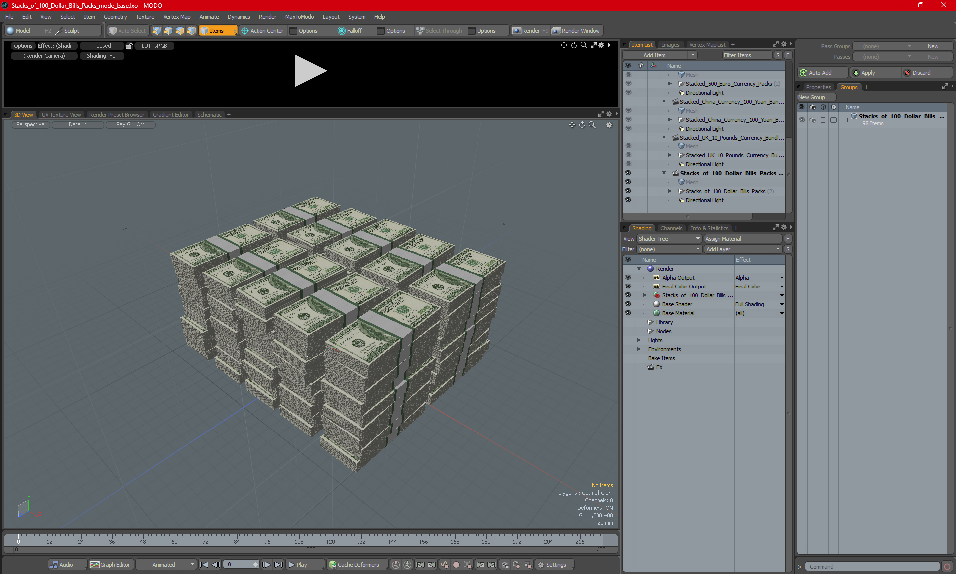Viewport: 956px width, 574px height.
Task: Select Materials selection mode icon
Action: click(x=191, y=31)
